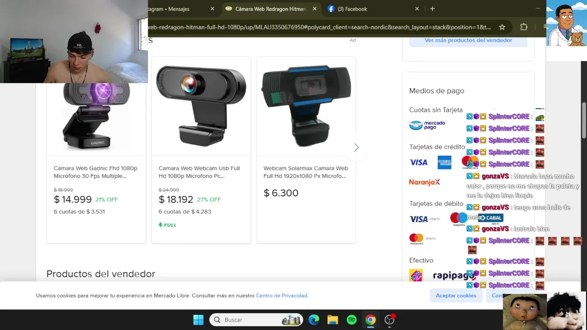Open the Camara Web Webcam Usb image
The height and width of the screenshot is (330, 587).
(201, 106)
